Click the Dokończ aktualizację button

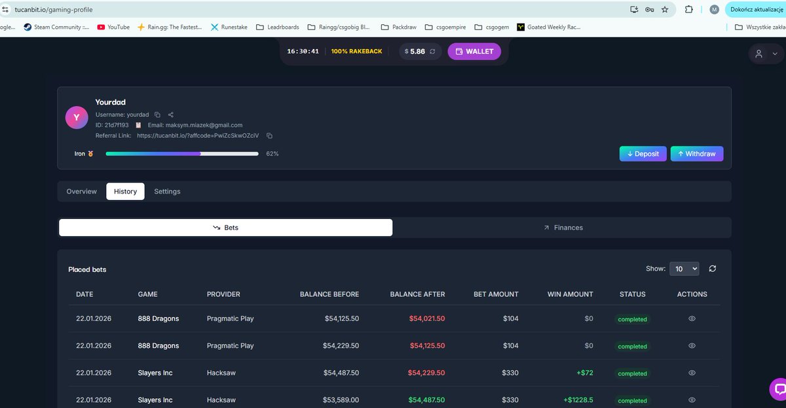tap(755, 9)
